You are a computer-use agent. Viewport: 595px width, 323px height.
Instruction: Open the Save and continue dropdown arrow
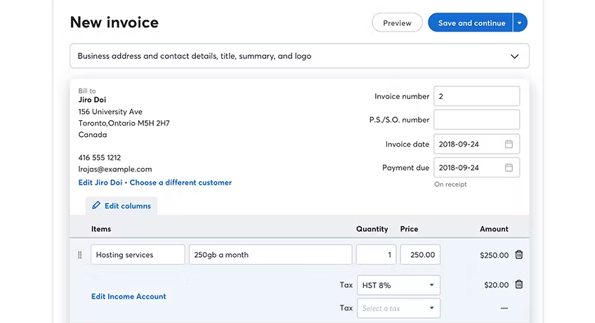pyautogui.click(x=520, y=22)
